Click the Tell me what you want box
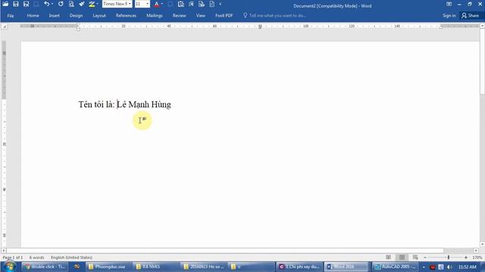Image resolution: width=485 pixels, height=272 pixels. 274,15
